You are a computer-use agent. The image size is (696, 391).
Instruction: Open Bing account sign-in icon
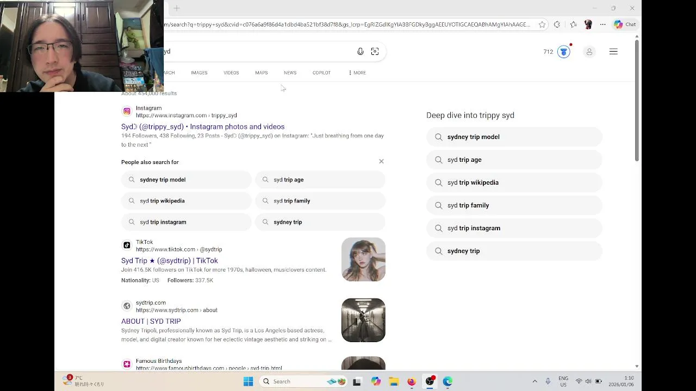click(589, 52)
